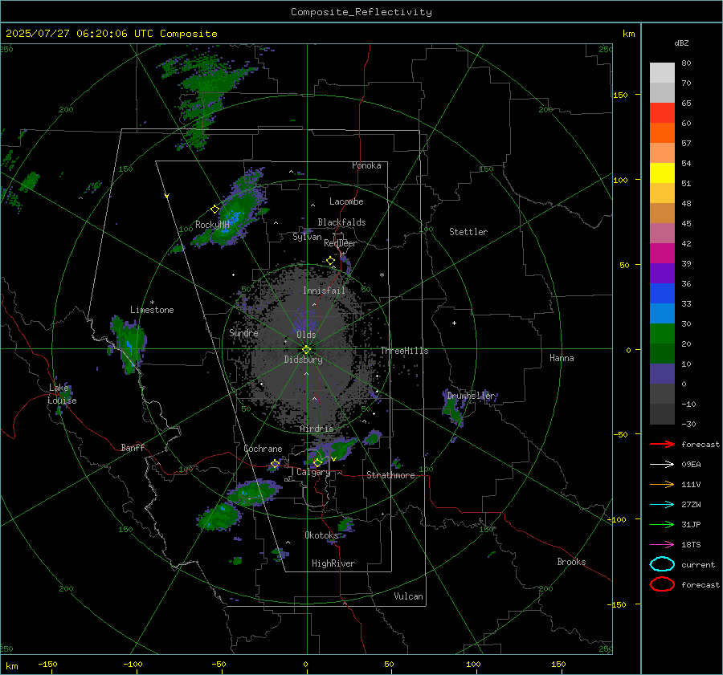The height and width of the screenshot is (675, 723).
Task: Click the Sundre label
Action: point(244,332)
